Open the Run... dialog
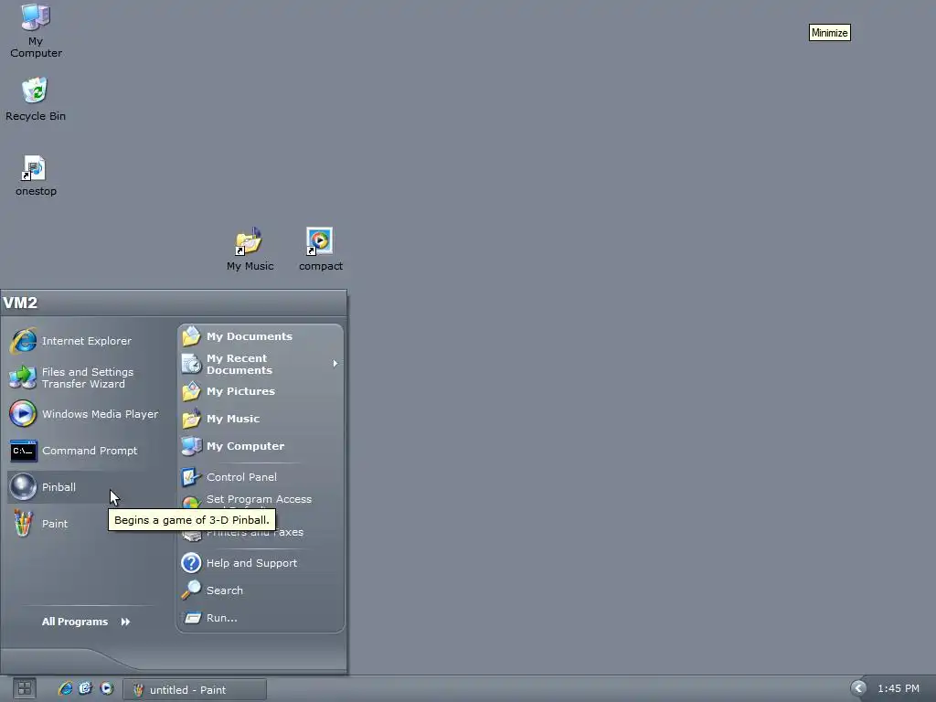 coord(261,618)
